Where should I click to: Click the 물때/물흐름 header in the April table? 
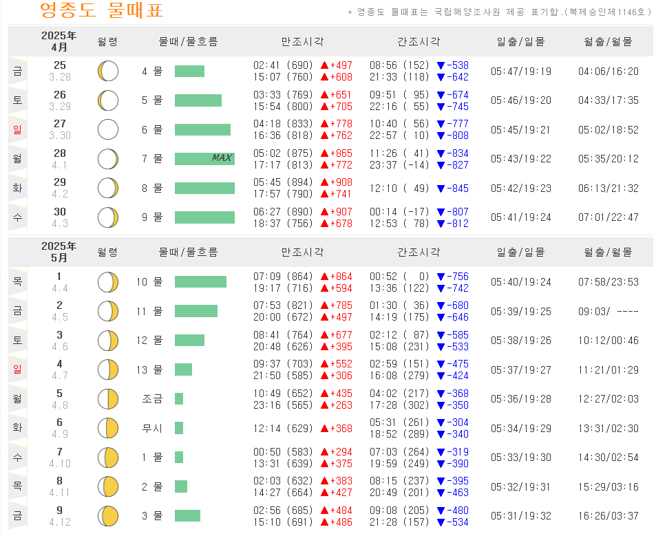189,41
